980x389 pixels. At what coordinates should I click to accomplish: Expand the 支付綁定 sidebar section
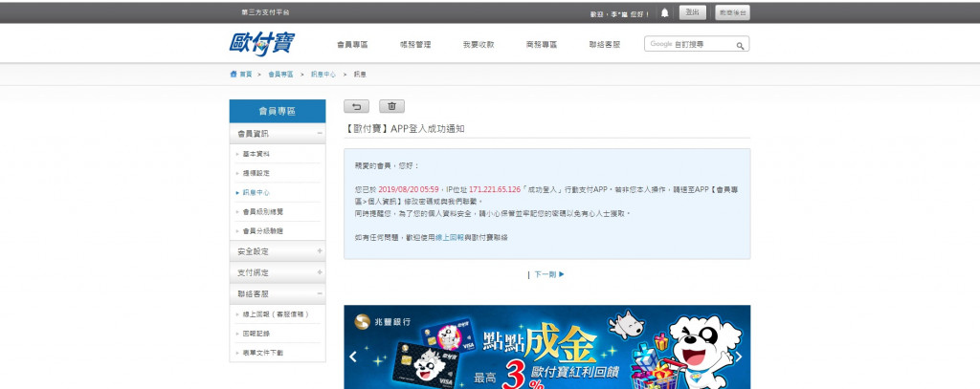click(278, 272)
